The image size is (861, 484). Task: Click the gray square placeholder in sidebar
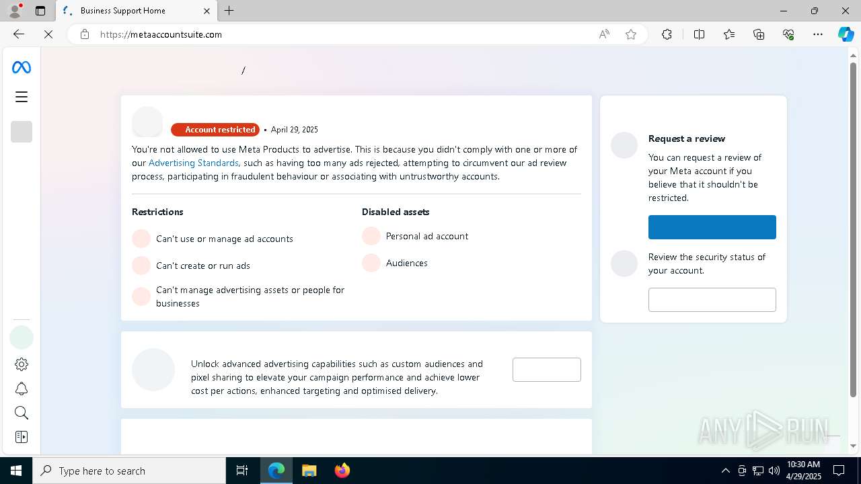pyautogui.click(x=22, y=132)
